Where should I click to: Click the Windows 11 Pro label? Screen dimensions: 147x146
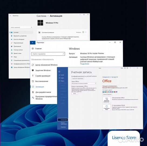[52, 23]
